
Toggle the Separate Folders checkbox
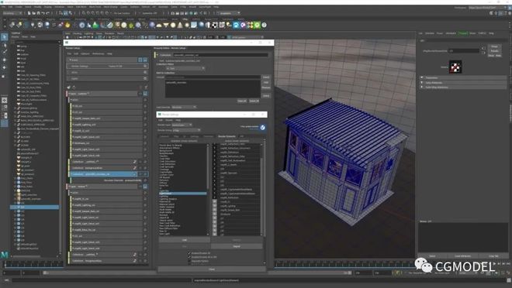(x=189, y=261)
